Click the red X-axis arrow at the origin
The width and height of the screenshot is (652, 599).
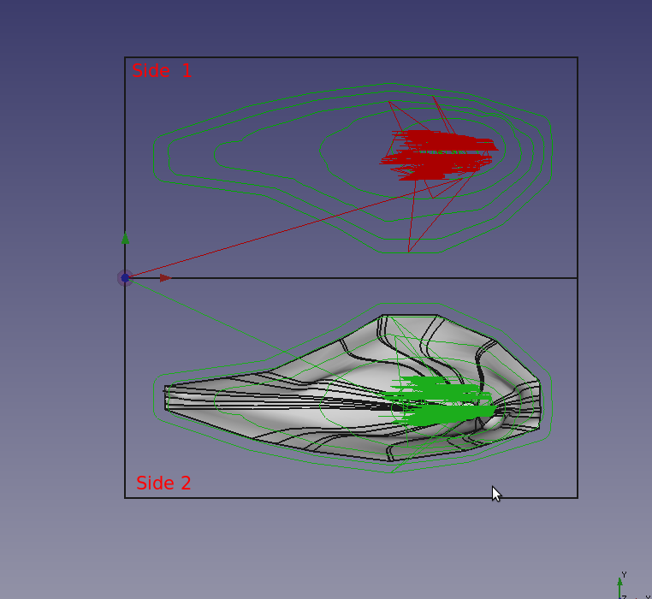[165, 278]
